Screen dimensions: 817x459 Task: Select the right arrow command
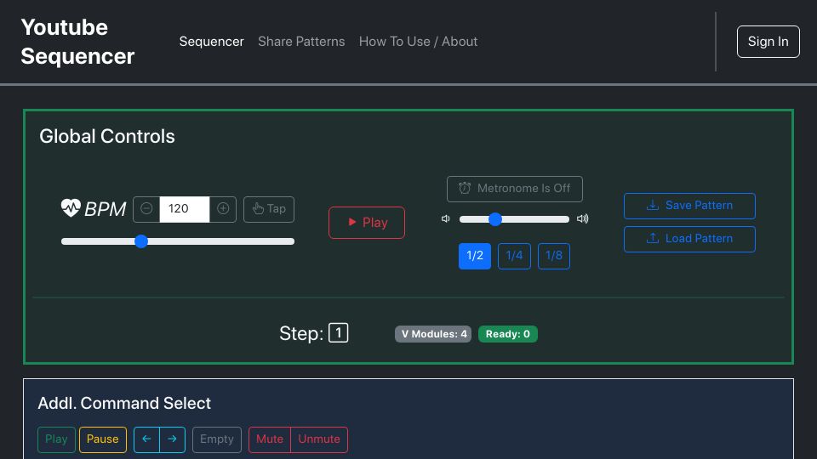pos(173,439)
